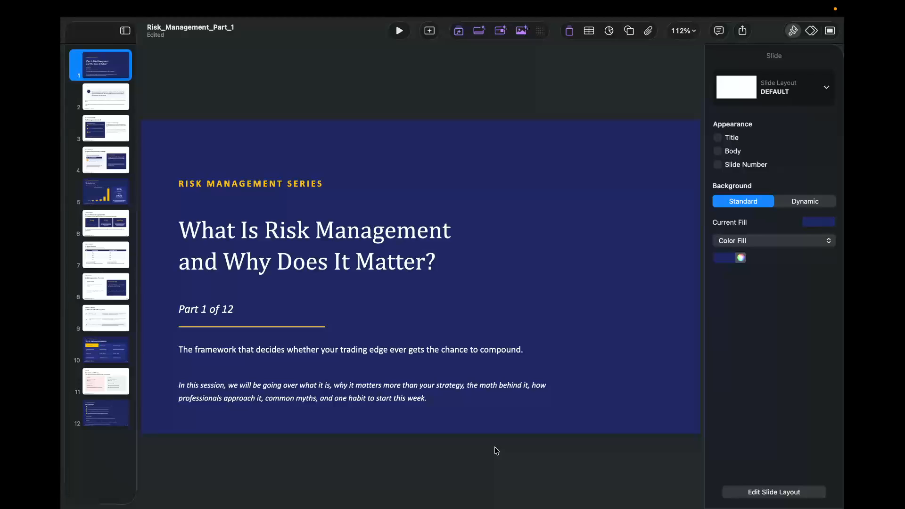Insert a table from toolbar
The width and height of the screenshot is (905, 509).
coord(589,31)
